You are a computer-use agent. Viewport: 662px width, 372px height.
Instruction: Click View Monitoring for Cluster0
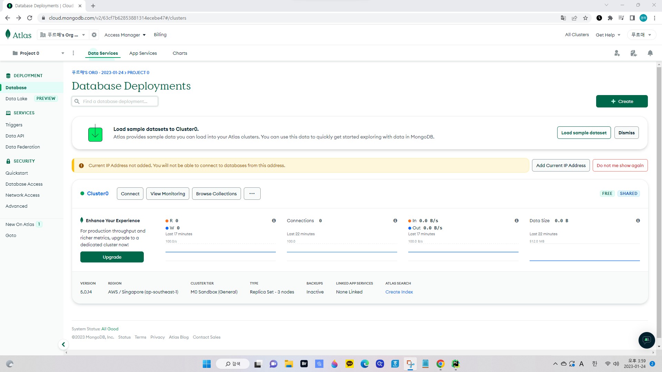pos(168,194)
